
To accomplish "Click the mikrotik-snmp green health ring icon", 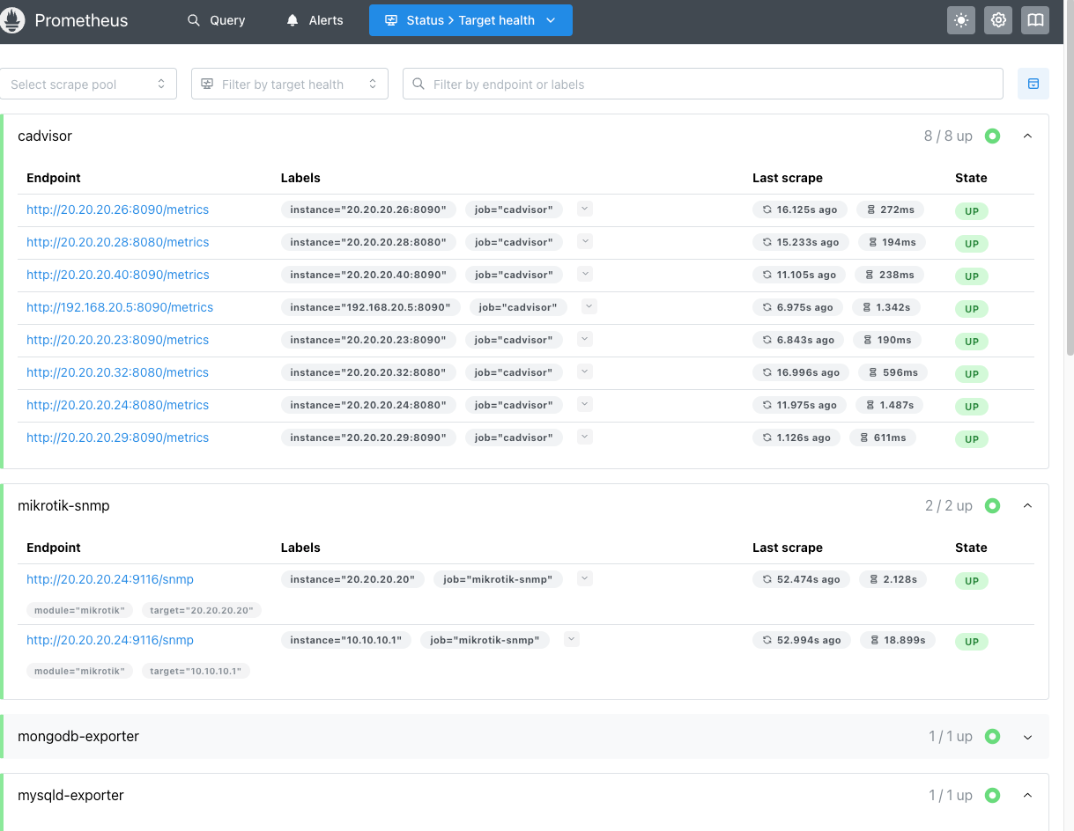I will click(x=992, y=505).
